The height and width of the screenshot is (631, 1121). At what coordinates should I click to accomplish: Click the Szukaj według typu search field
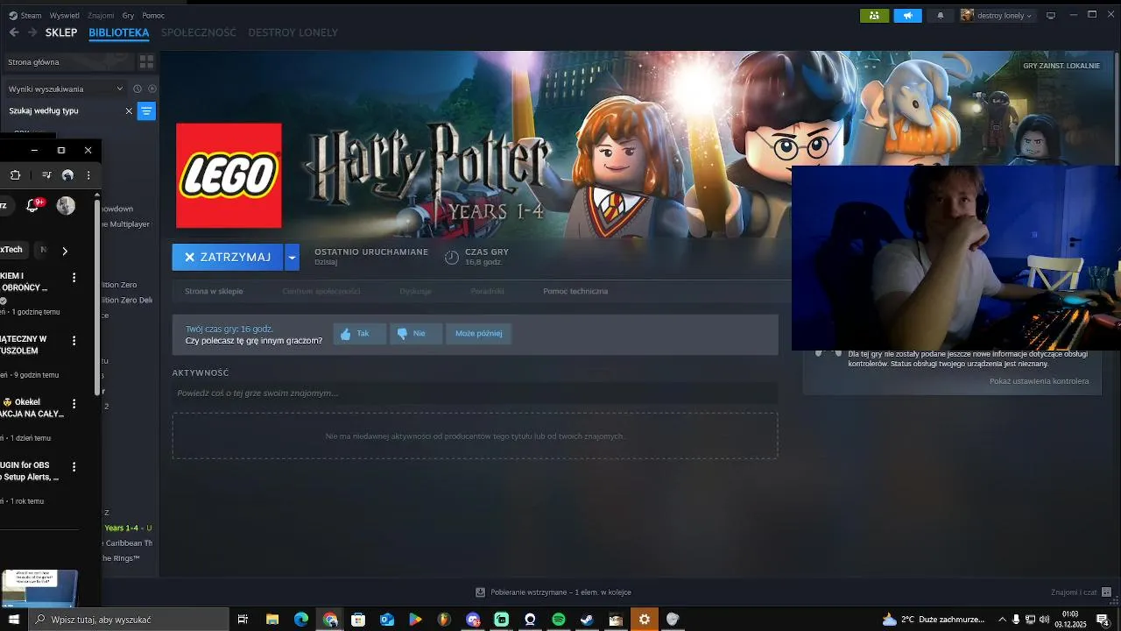(x=63, y=111)
